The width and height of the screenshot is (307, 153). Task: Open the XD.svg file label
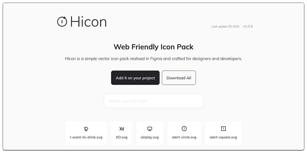122,137
